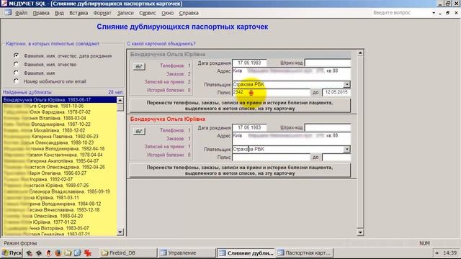Expand Плательщик dropdown in the second card
The width and height of the screenshot is (461, 259).
pos(347,149)
